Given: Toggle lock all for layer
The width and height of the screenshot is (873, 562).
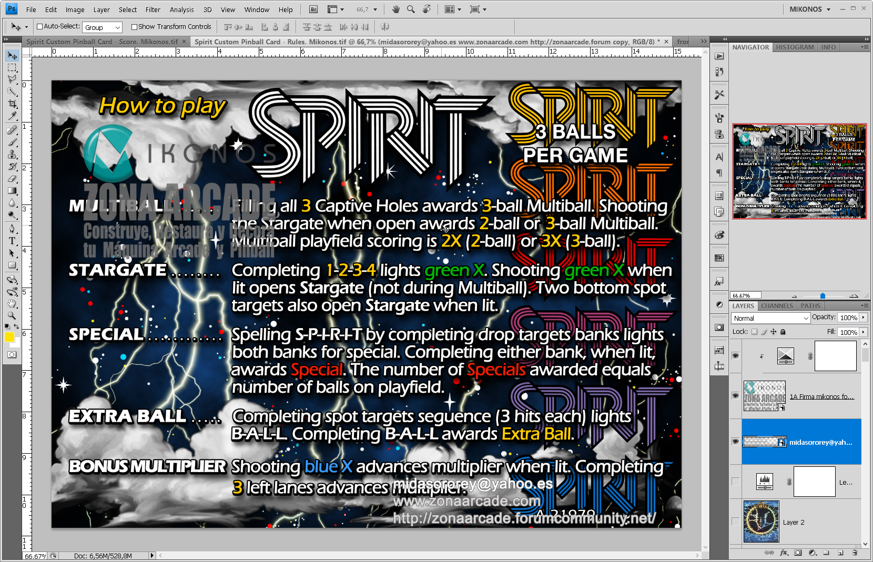Looking at the screenshot, I should (783, 332).
